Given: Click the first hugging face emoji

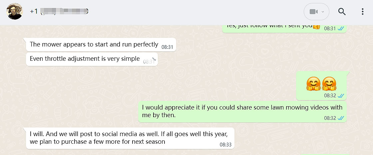Looking at the screenshot, I should coord(313,84).
